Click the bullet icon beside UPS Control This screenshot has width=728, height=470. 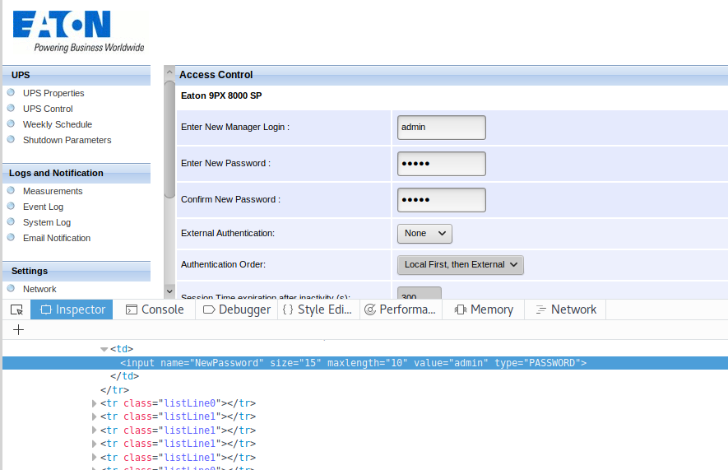12,108
